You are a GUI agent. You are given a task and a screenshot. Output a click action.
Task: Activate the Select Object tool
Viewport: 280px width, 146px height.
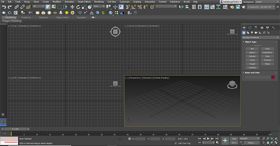(x=48, y=7)
